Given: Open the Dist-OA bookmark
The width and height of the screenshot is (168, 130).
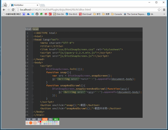Looking at the screenshot, I should point(58,14).
